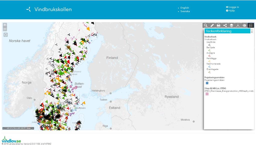Click the Handläggs yellow turbine symbol
Screen dimensions: 256x145
click(209, 61)
